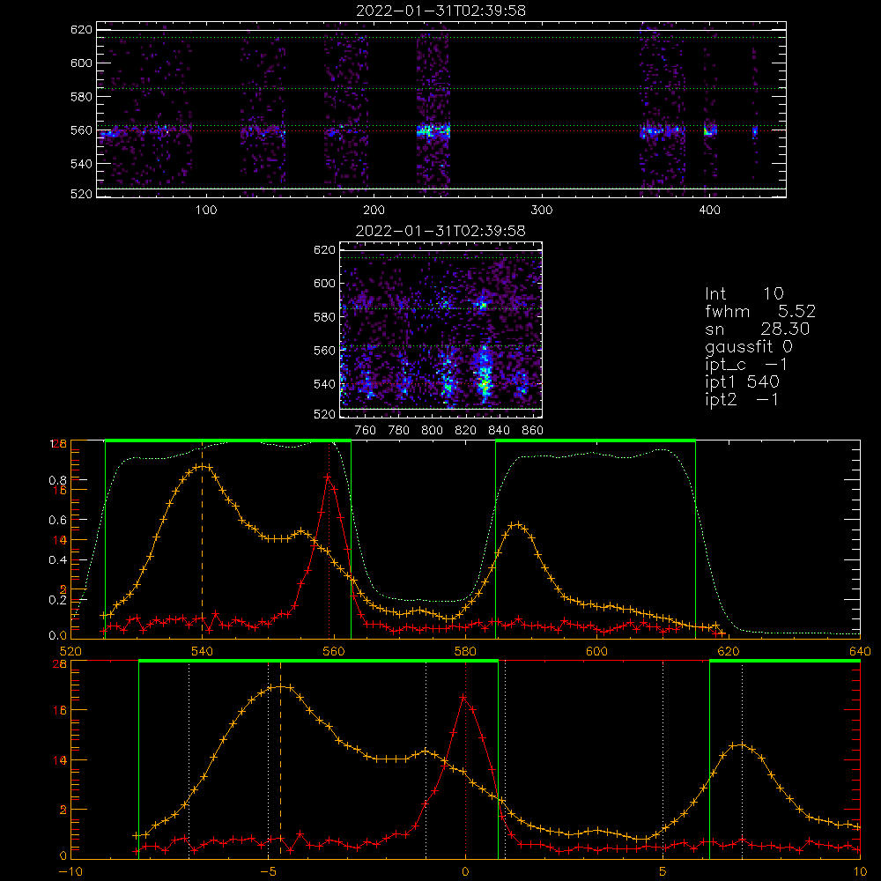Click x-axis tick label 100 of the wide spectrogram
The width and height of the screenshot is (881, 881).
click(206, 211)
